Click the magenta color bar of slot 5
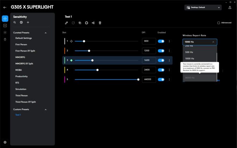The image size is (237, 148). (65, 79)
